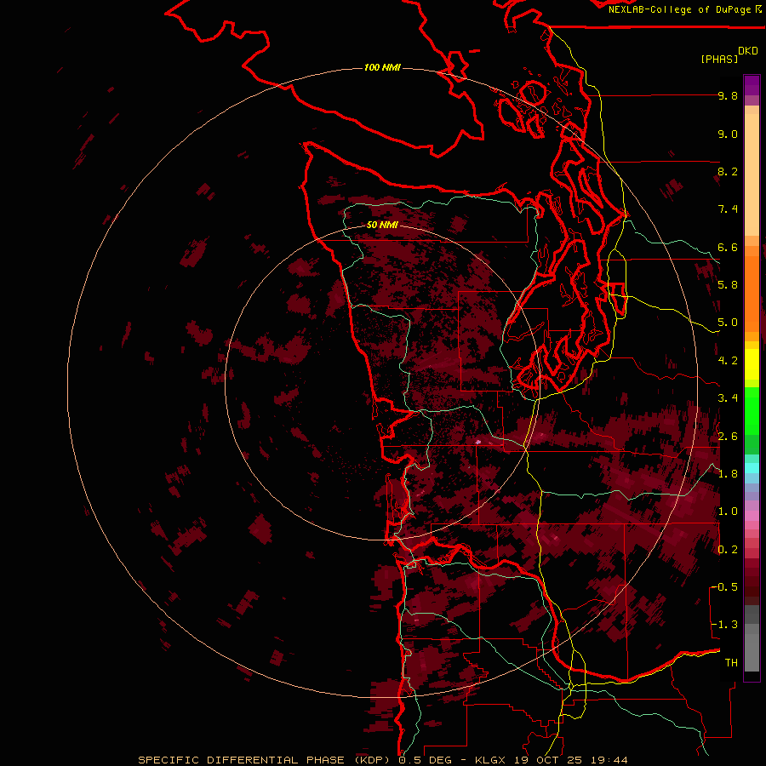Click the 0.2 value on the scale
Screen dimensions: 766x766
pyautogui.click(x=728, y=549)
